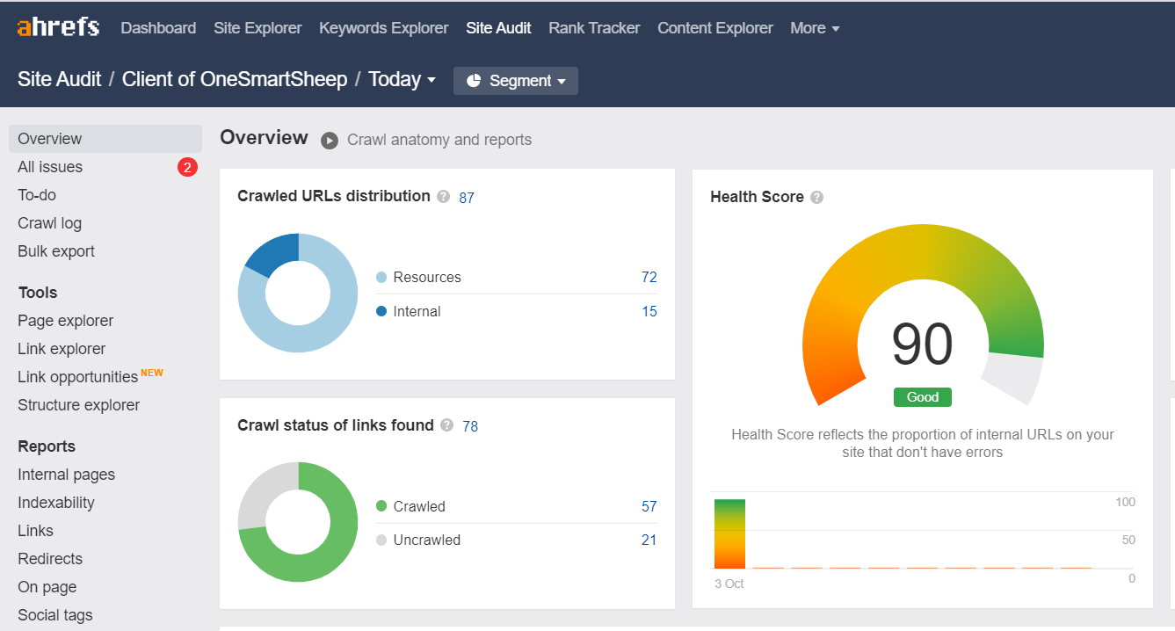Open Social tags report
Screen dimensions: 1175x631
click(55, 615)
